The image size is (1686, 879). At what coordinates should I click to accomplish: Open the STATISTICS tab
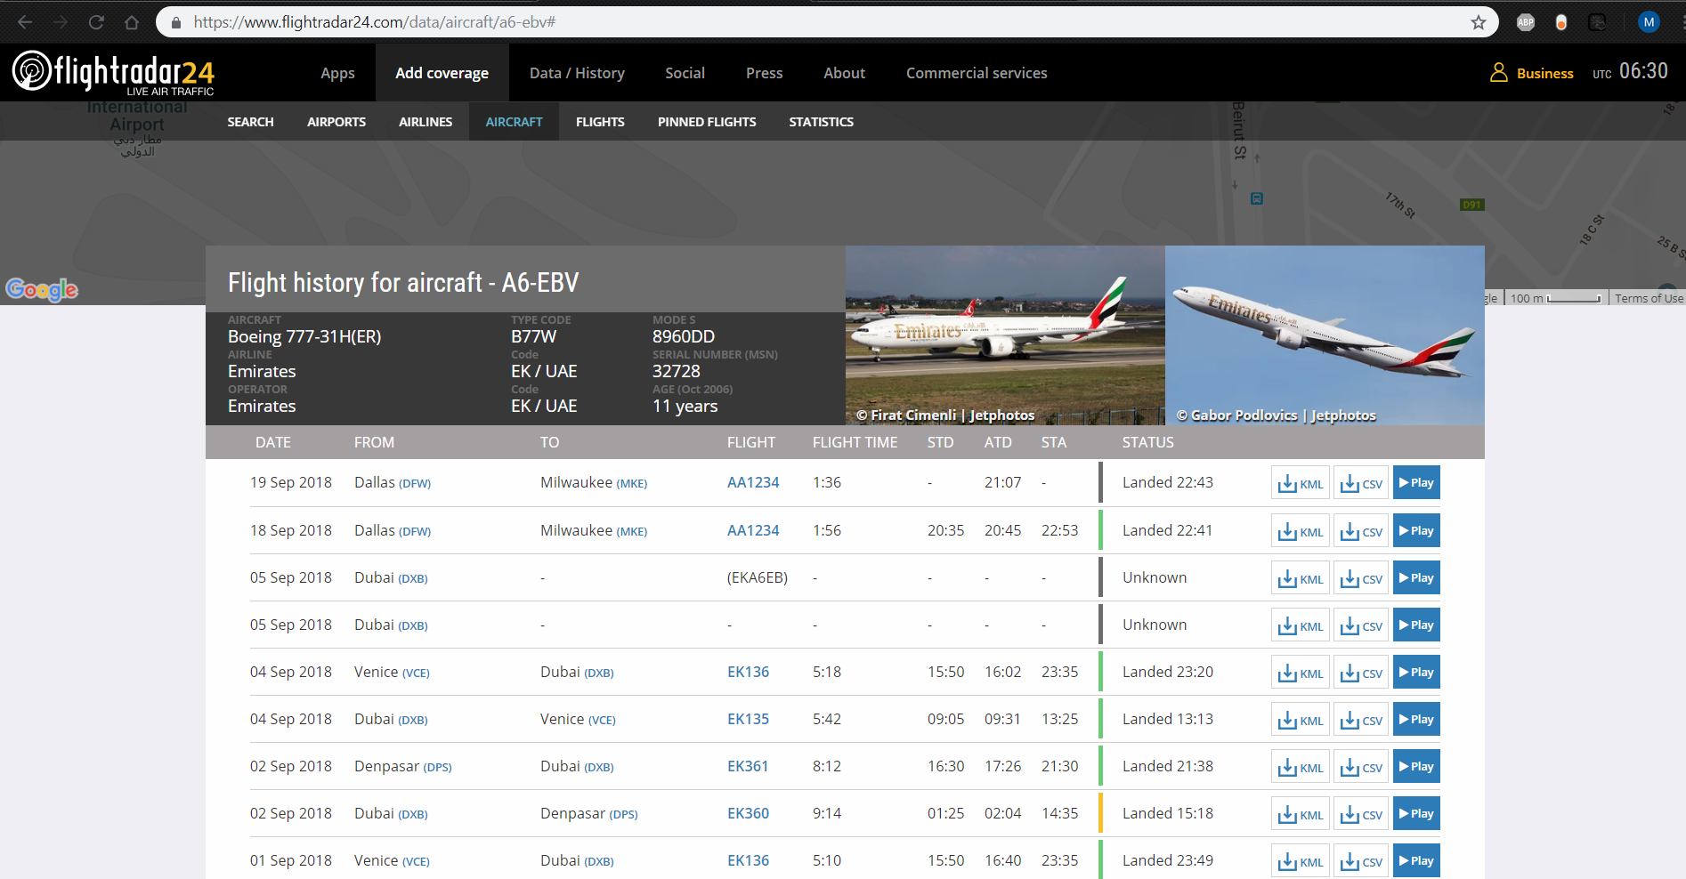tap(821, 122)
